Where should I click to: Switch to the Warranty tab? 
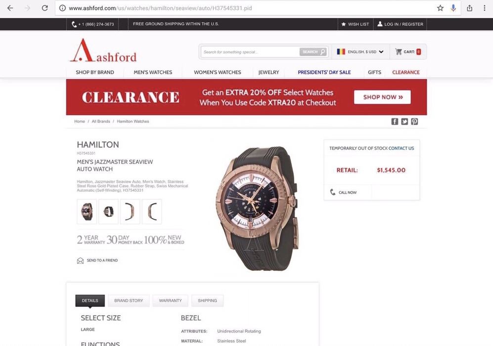[x=171, y=301]
